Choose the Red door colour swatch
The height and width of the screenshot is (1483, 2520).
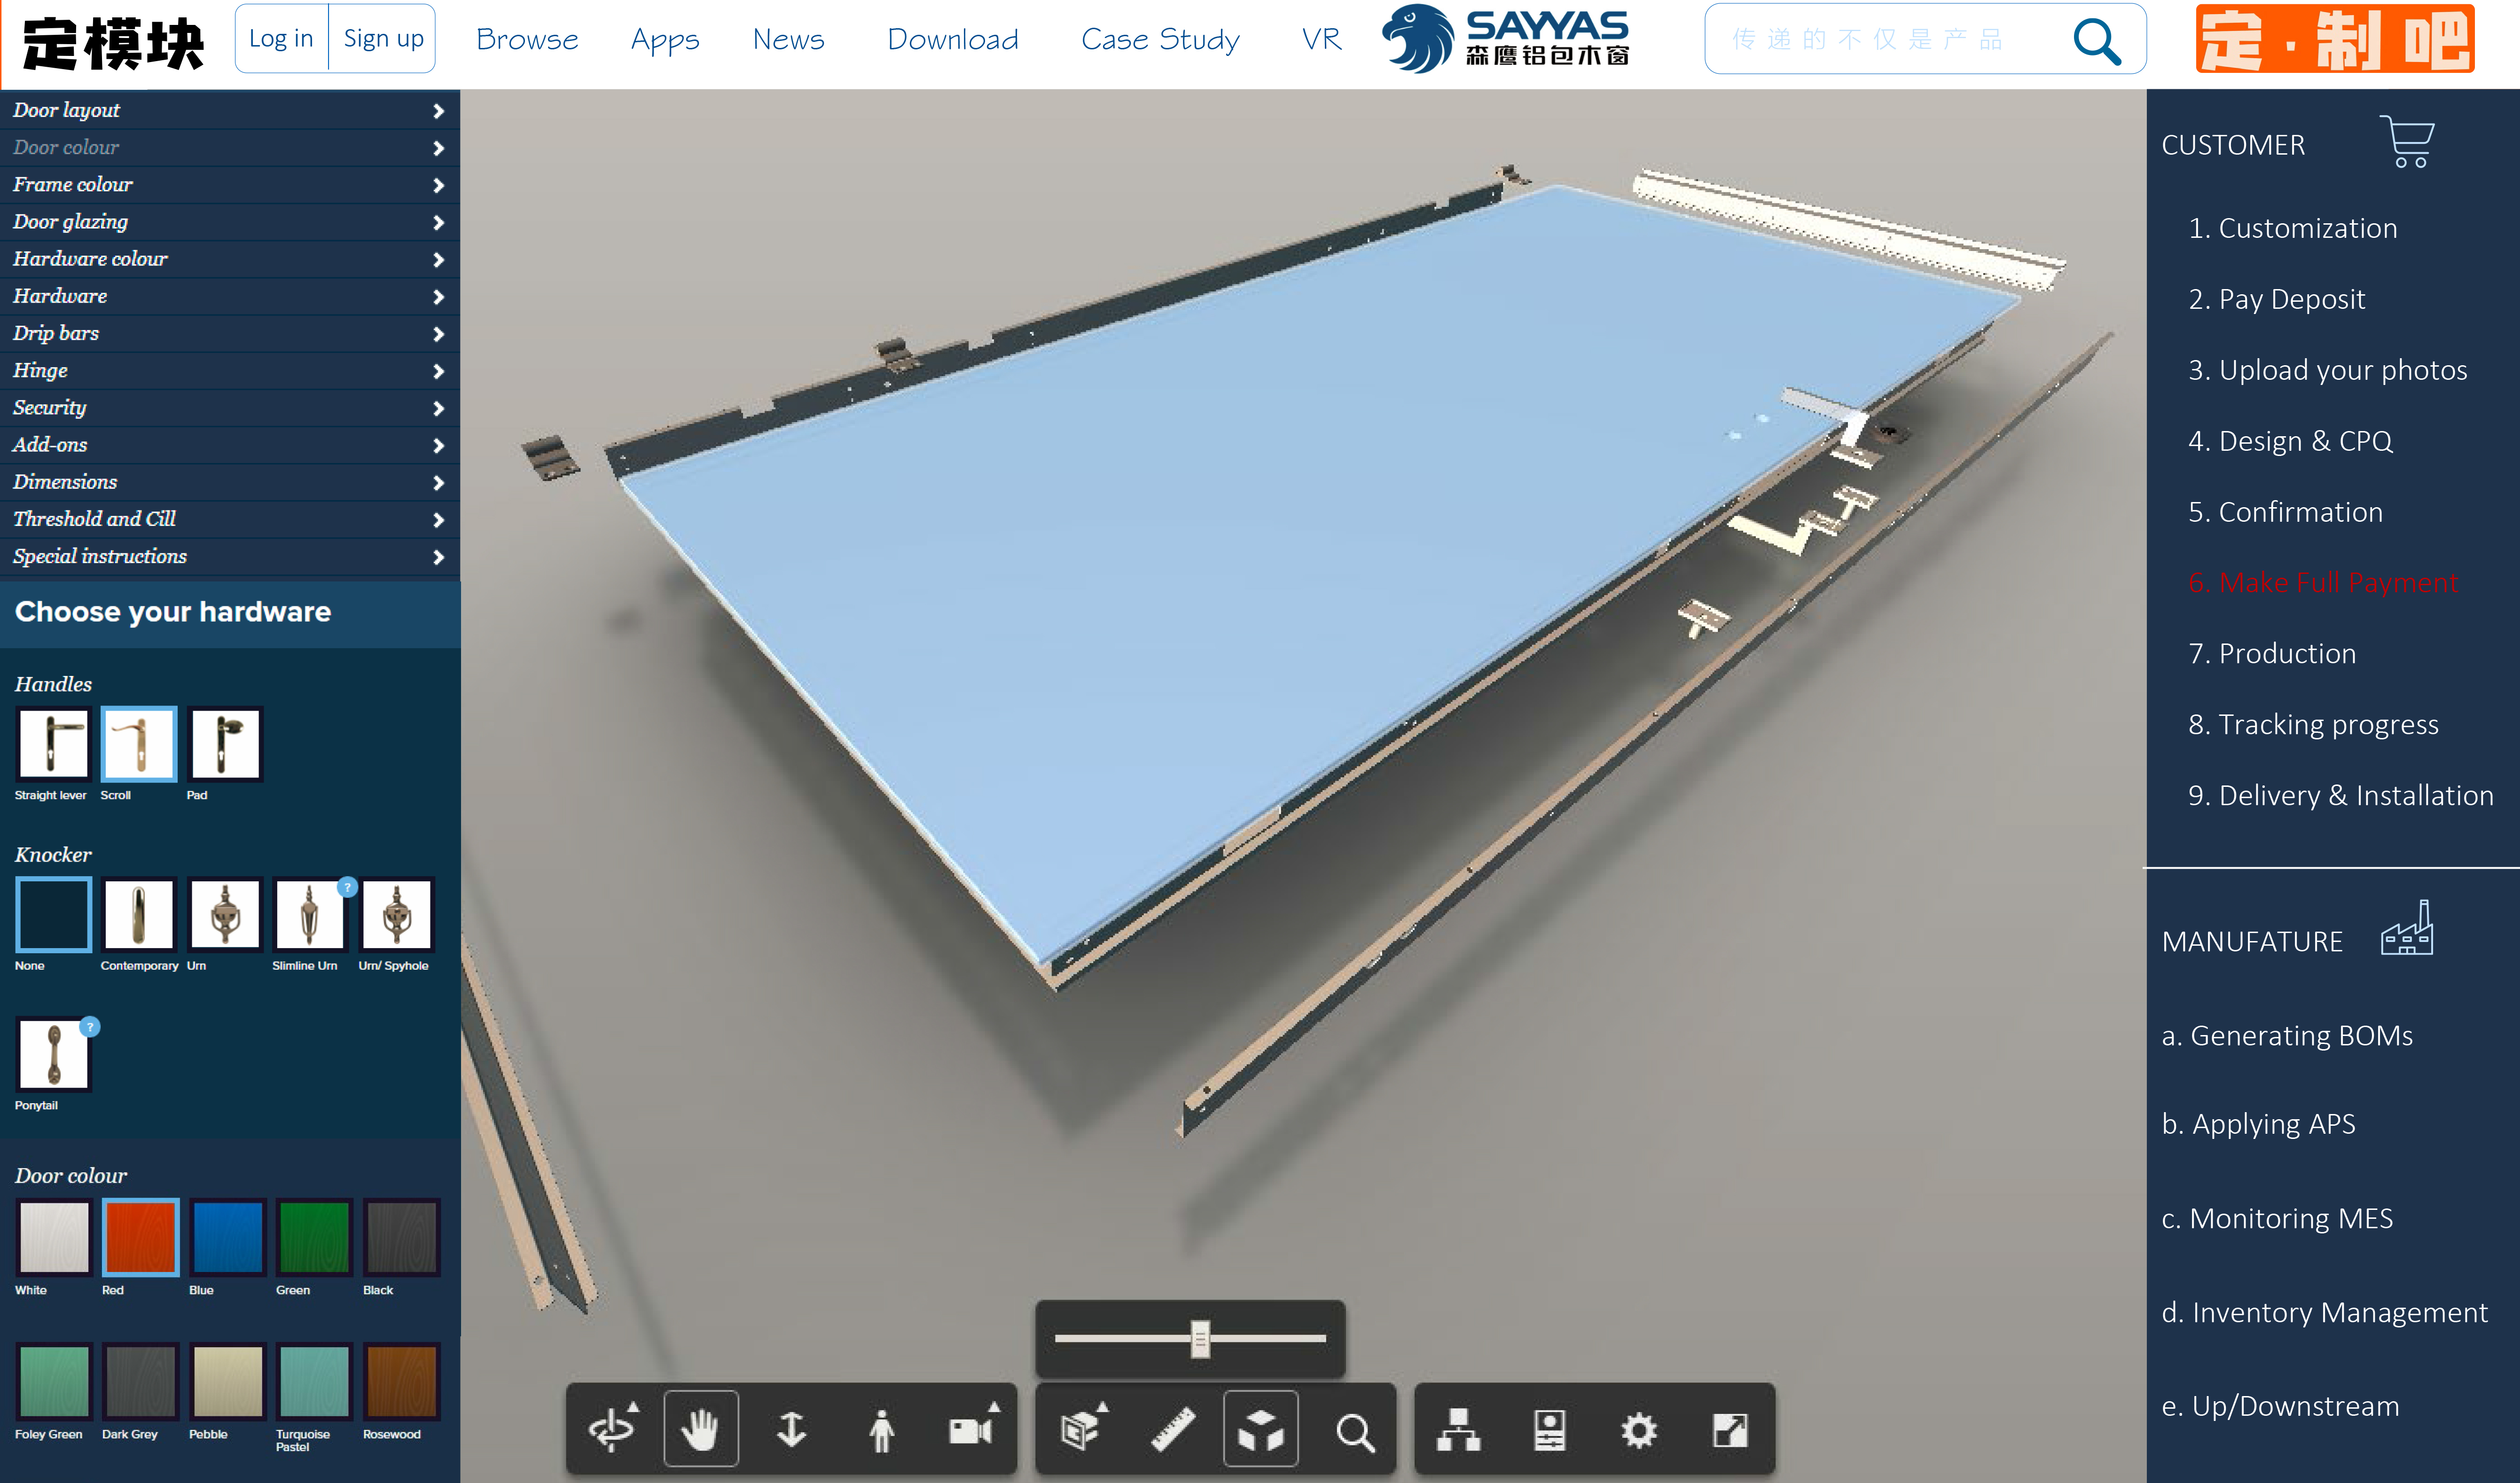[x=140, y=1237]
